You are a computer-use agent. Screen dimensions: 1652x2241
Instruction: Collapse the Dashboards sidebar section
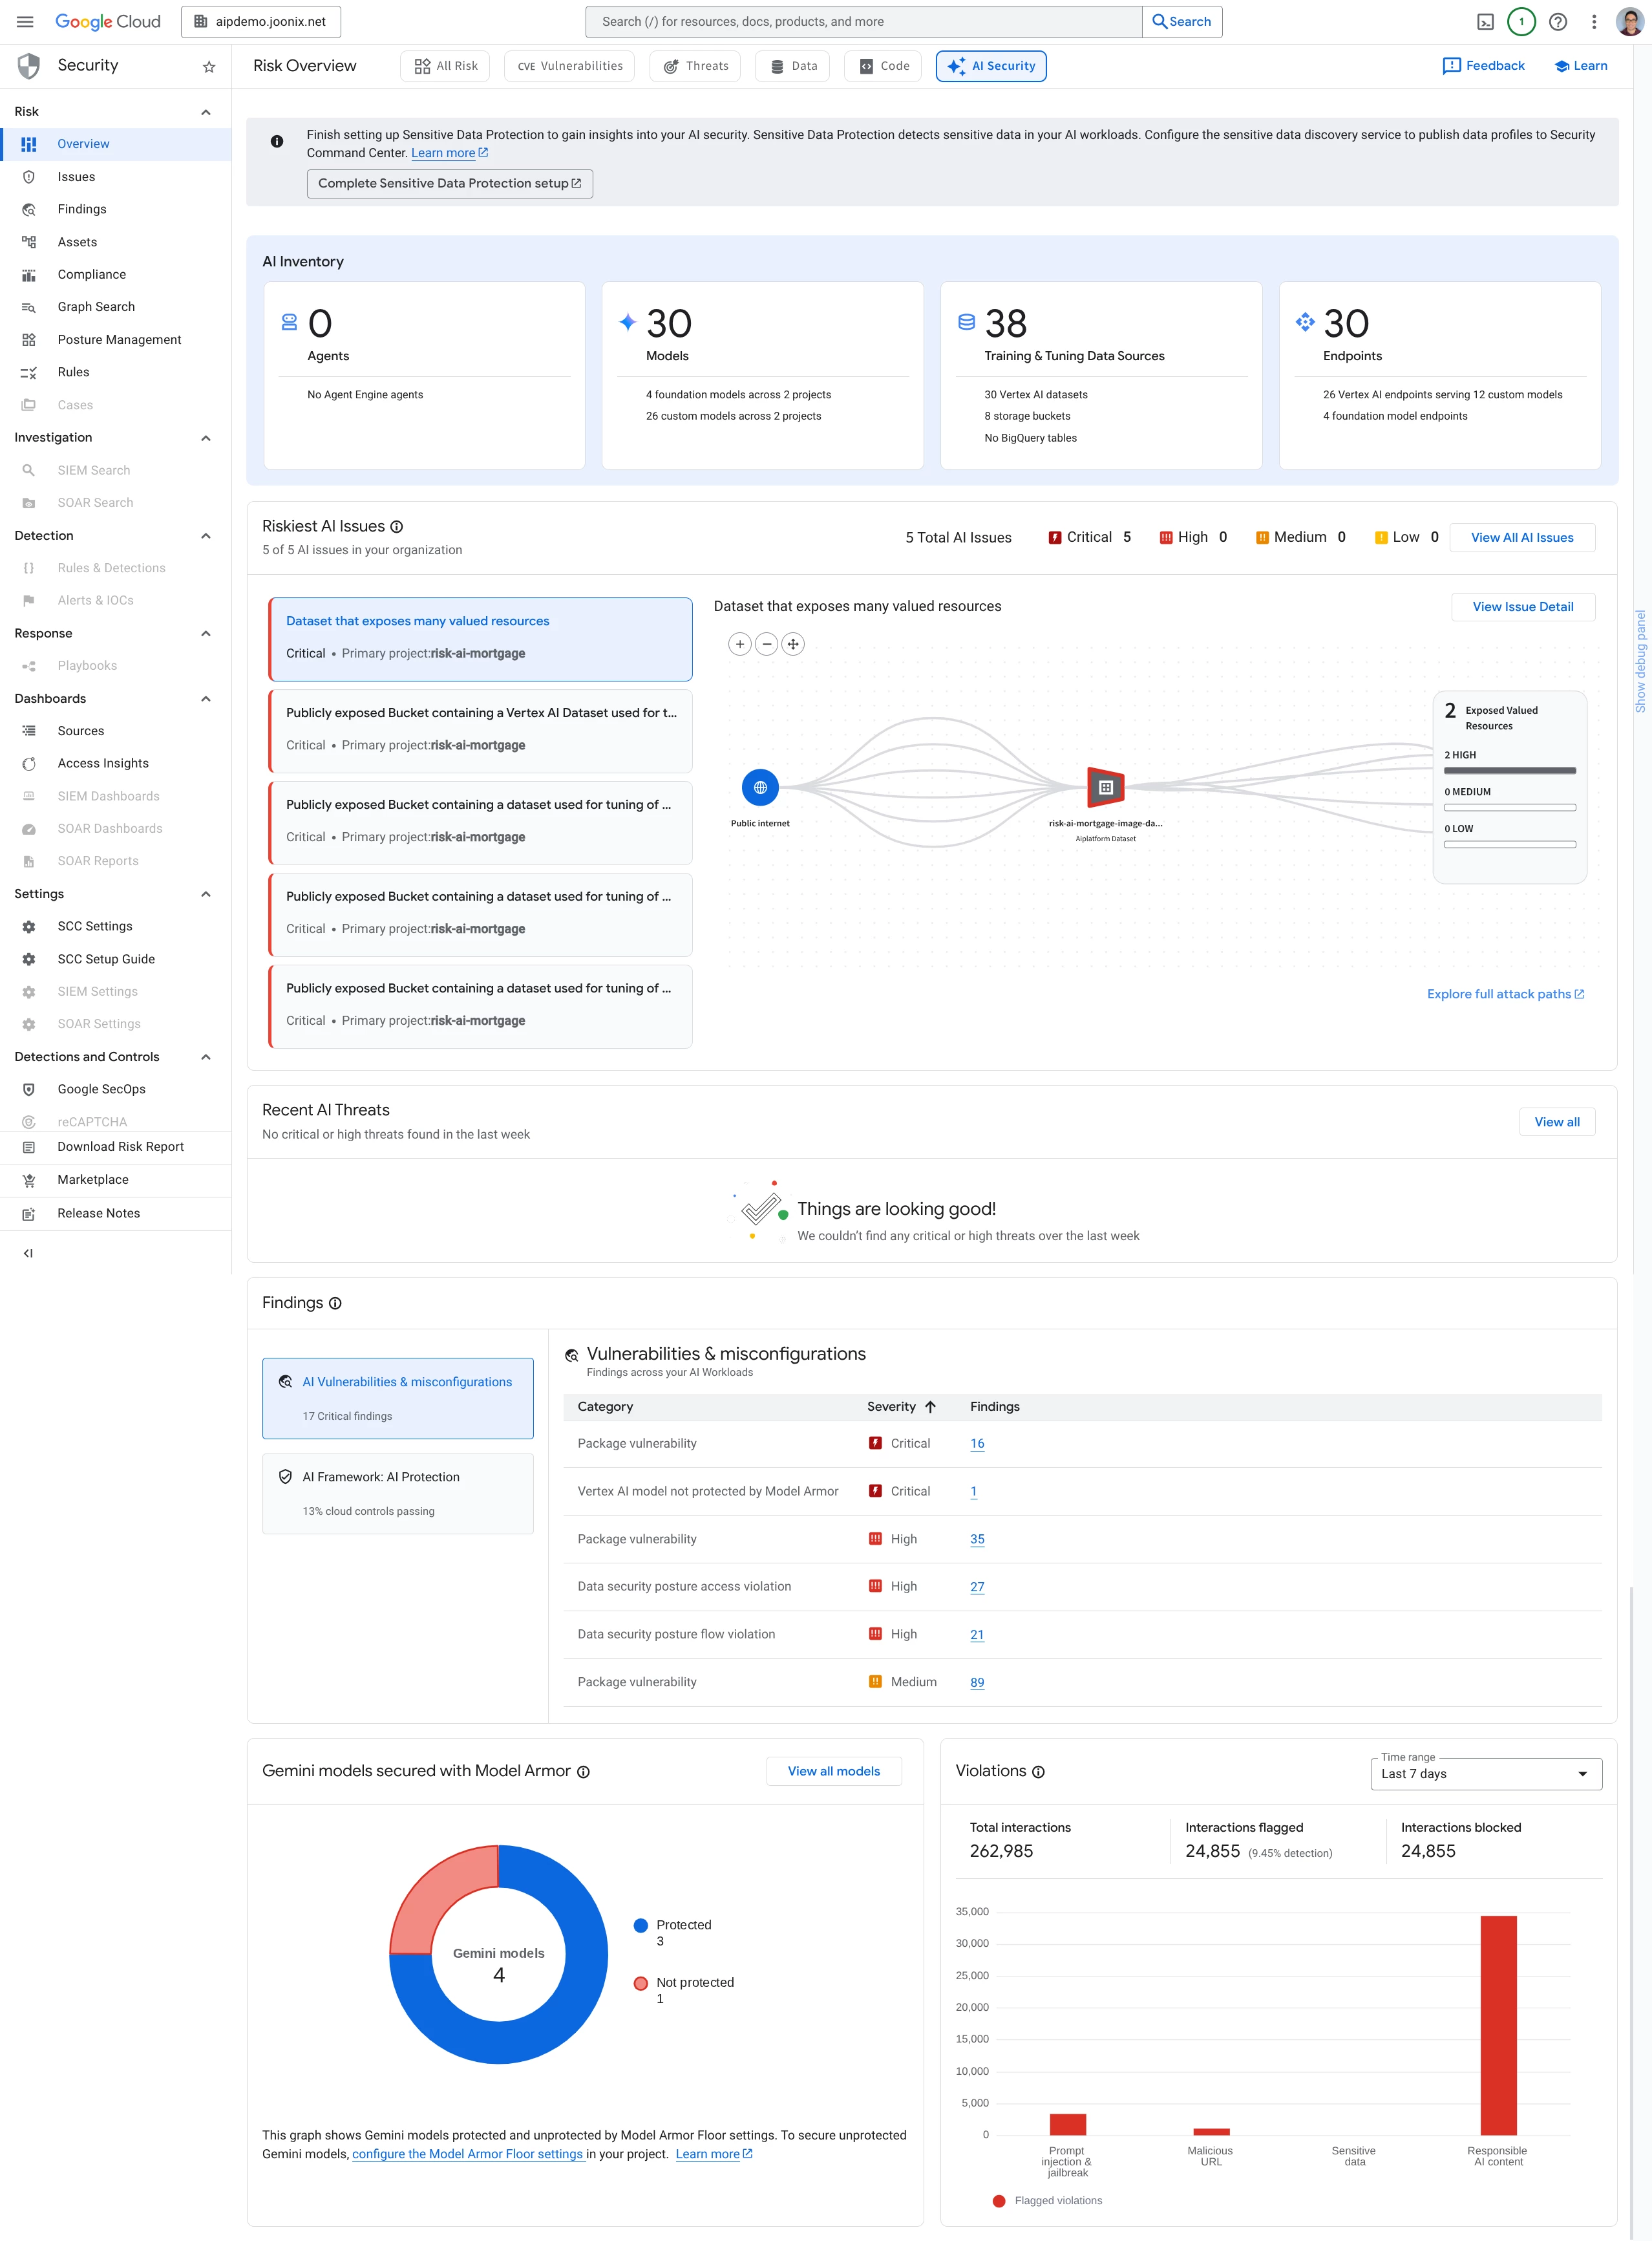(x=206, y=698)
